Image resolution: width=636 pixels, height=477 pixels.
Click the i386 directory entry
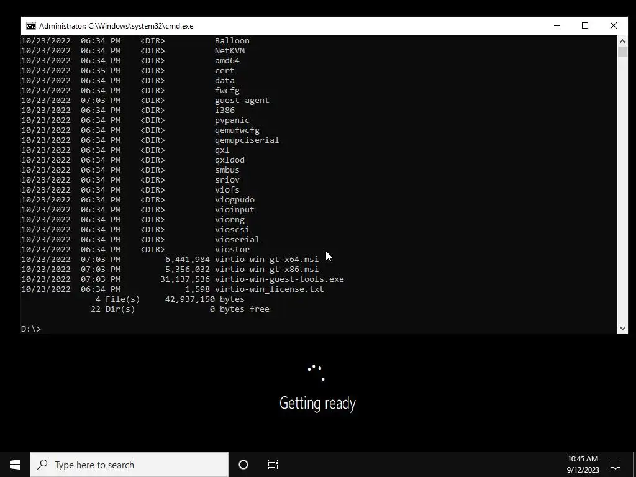point(225,111)
